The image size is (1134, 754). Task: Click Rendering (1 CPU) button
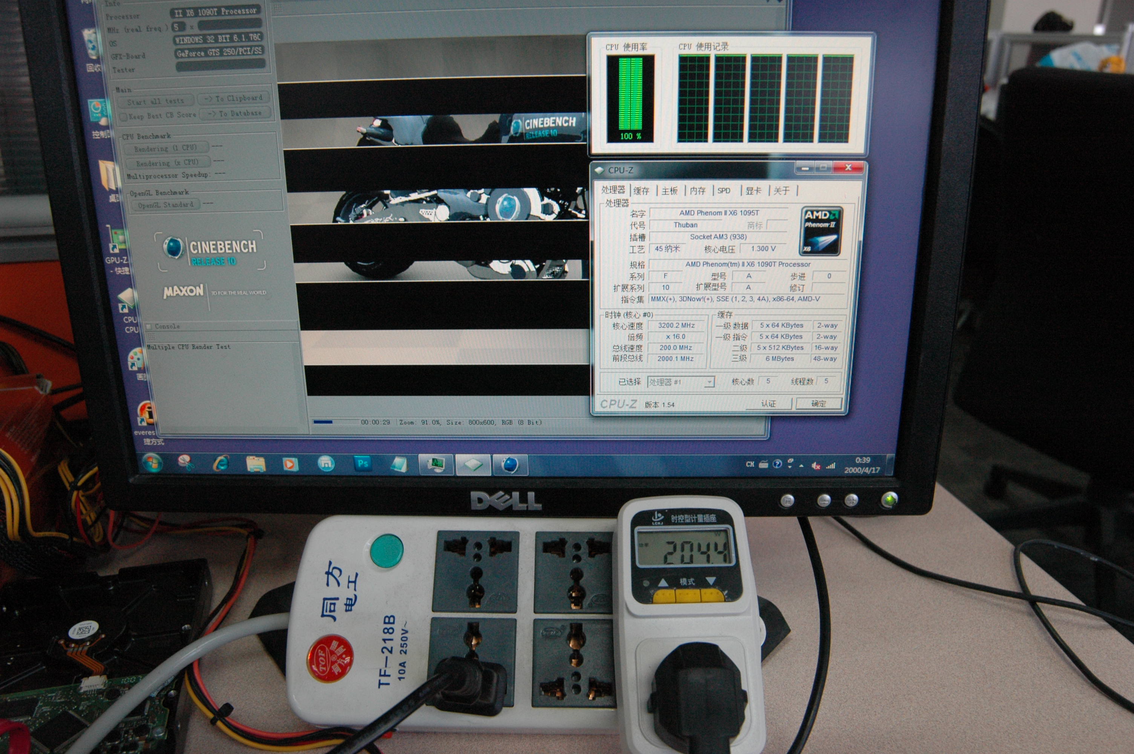click(x=166, y=148)
